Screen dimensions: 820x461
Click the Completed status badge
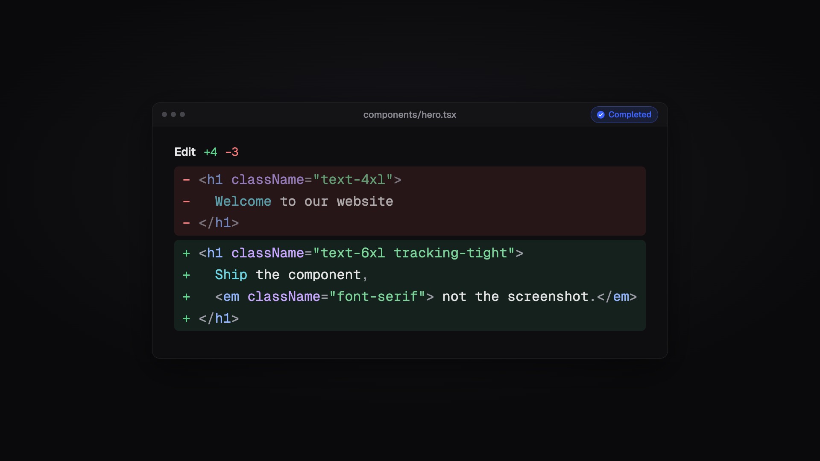[x=624, y=114]
